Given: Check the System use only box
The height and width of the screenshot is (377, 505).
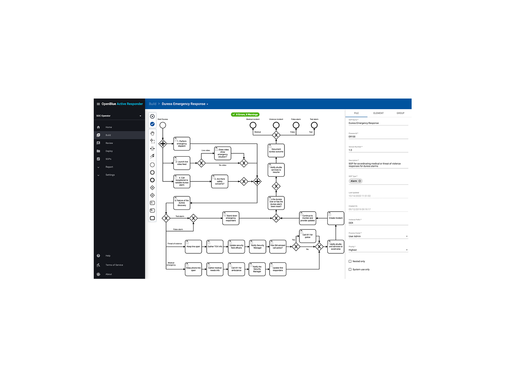Looking at the screenshot, I should tap(350, 269).
